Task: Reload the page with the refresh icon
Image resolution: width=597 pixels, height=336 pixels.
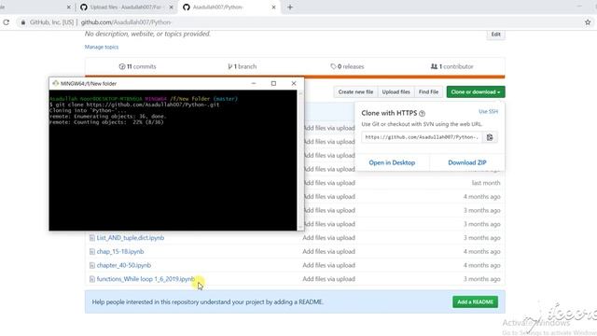Action: (x=7, y=22)
